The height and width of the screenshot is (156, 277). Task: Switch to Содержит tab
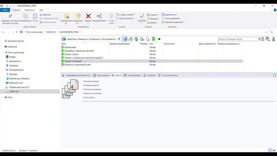coord(149,75)
